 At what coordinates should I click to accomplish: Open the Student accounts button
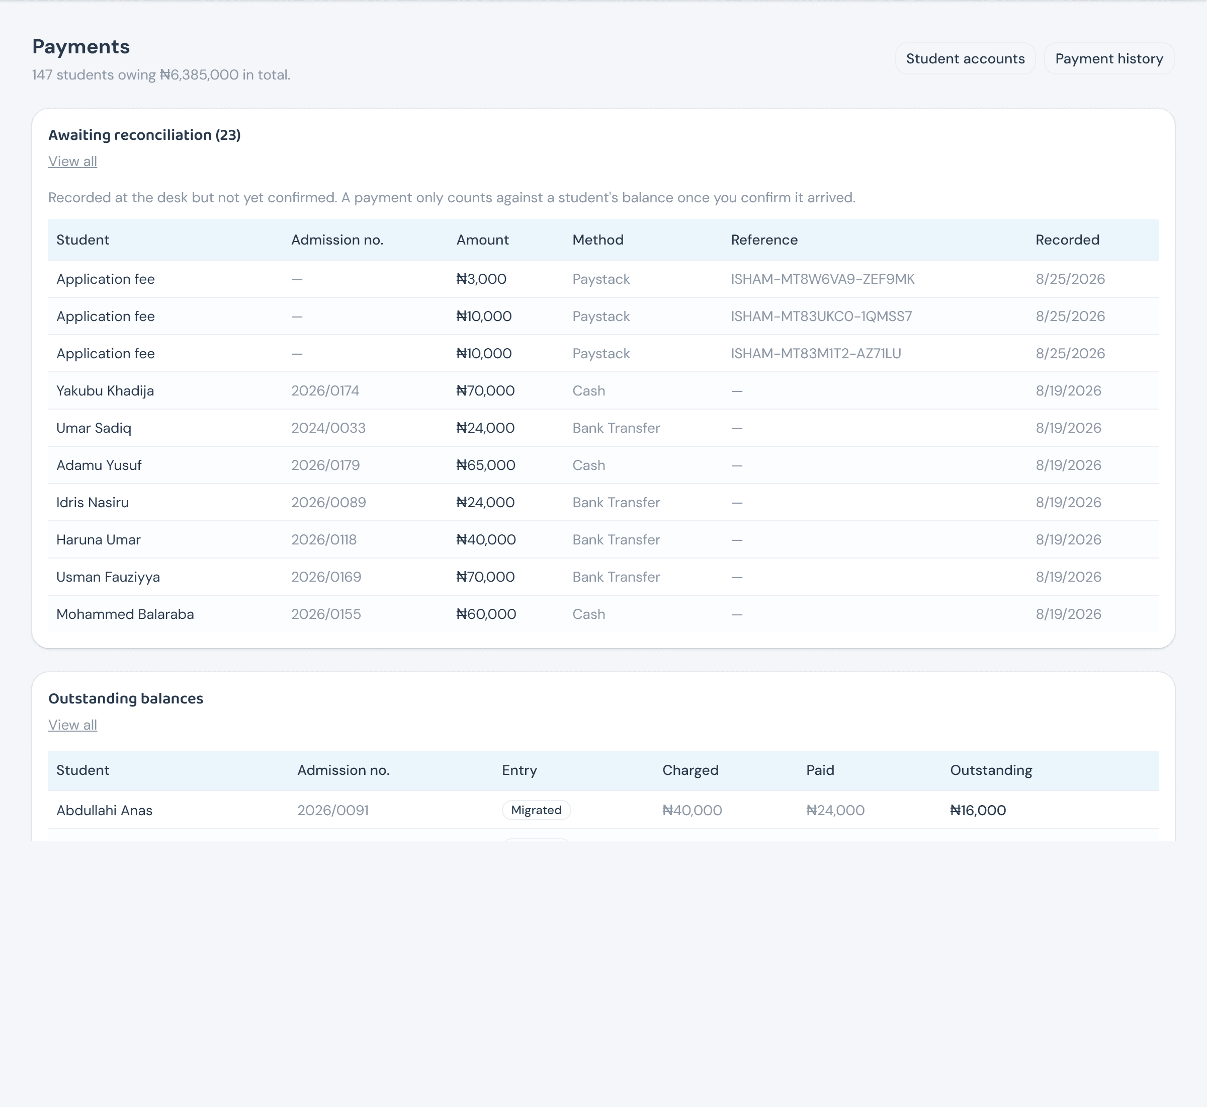965,59
